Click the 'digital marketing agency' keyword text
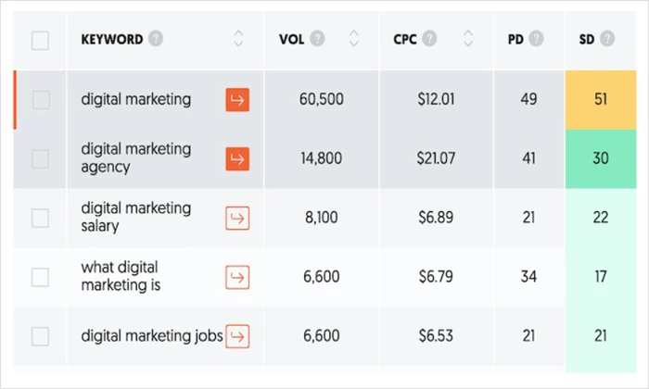Screen dimensions: 649x389 click(x=136, y=158)
